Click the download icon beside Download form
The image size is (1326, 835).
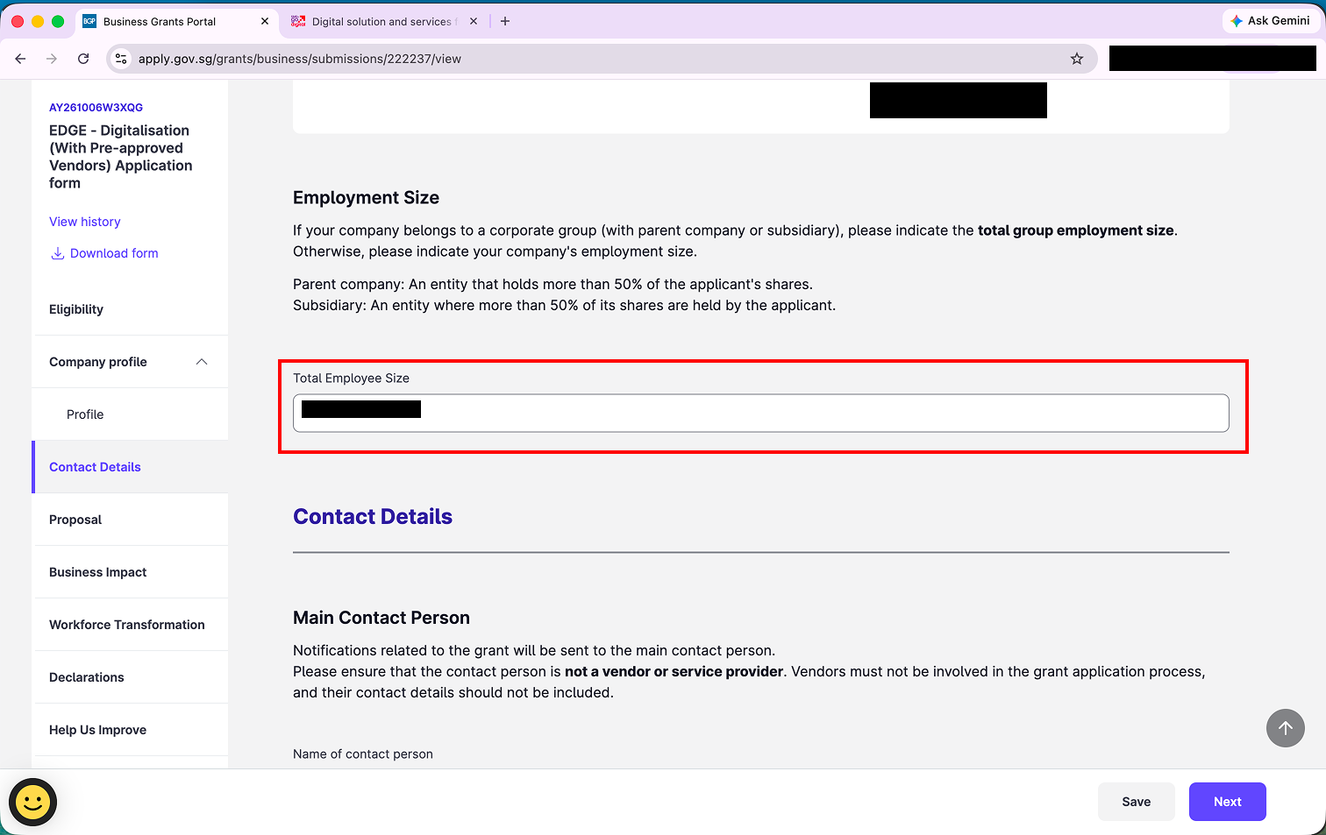[x=57, y=253]
